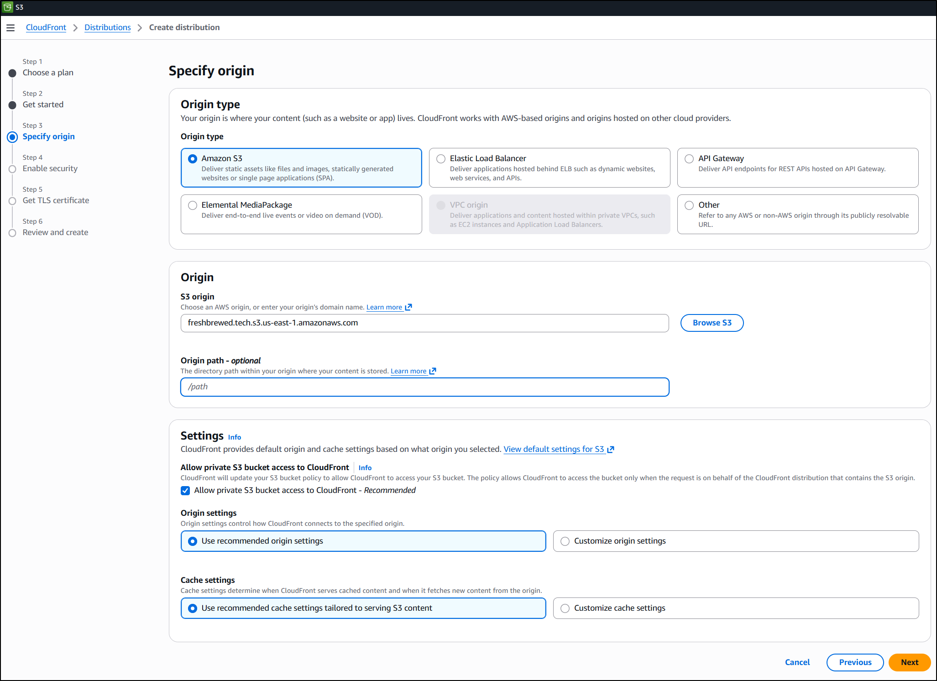Open external link icon beside S3 origin Learn more
Viewport: 937px width, 681px height.
coord(408,307)
